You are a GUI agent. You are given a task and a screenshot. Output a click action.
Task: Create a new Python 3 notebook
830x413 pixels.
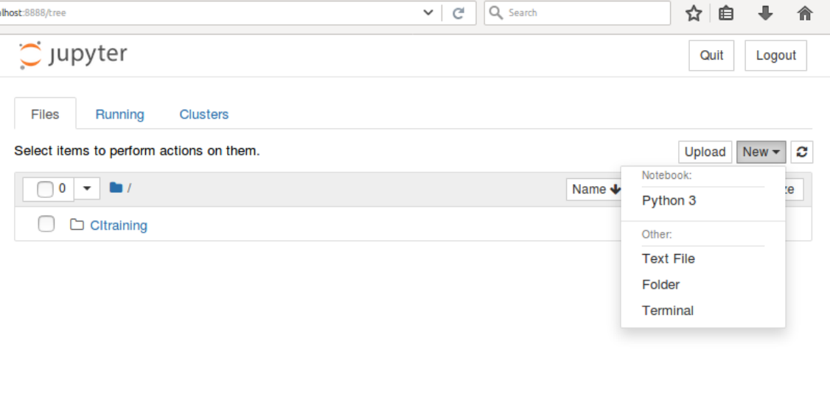669,201
